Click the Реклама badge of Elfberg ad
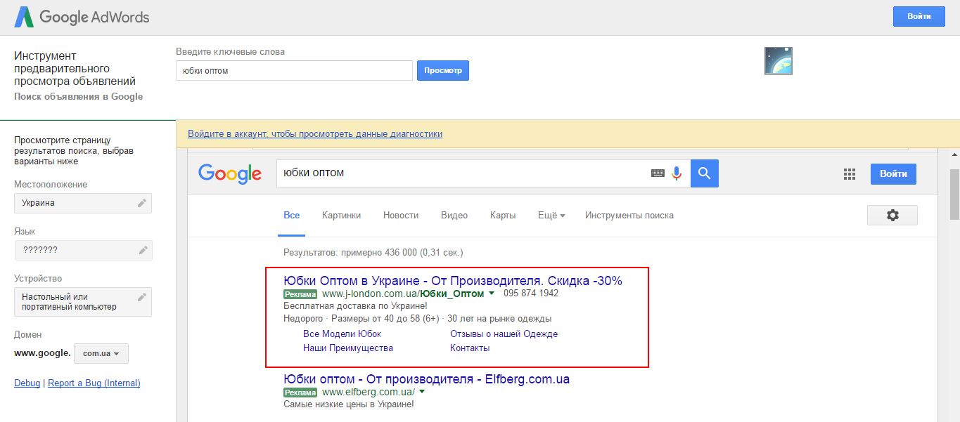Image resolution: width=960 pixels, height=422 pixels. pyautogui.click(x=301, y=393)
